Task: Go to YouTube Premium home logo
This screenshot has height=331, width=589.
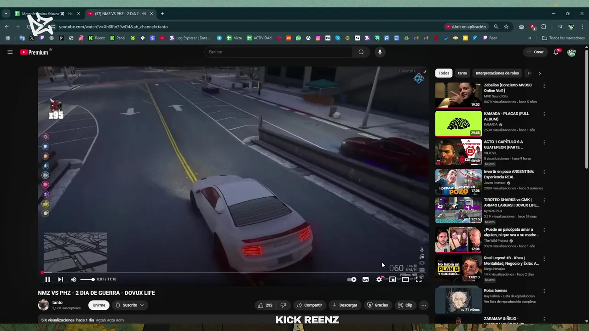Action: coord(35,52)
